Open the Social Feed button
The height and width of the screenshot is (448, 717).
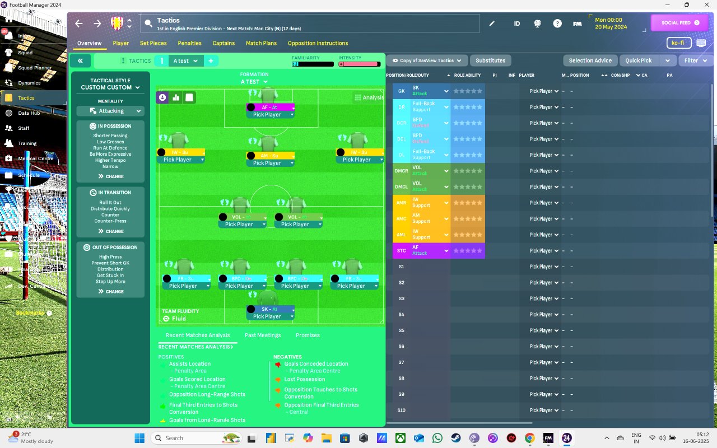680,23
